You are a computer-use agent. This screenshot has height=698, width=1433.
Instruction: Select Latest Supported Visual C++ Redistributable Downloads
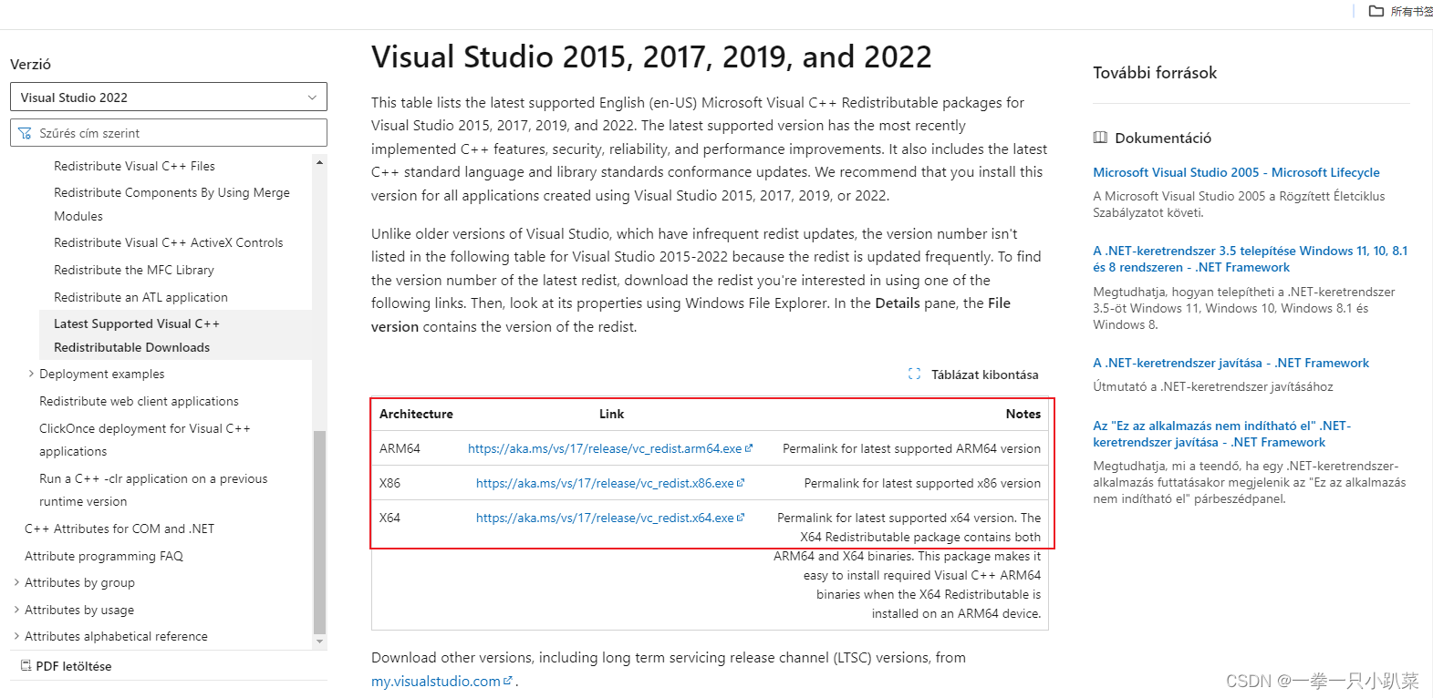pos(176,335)
